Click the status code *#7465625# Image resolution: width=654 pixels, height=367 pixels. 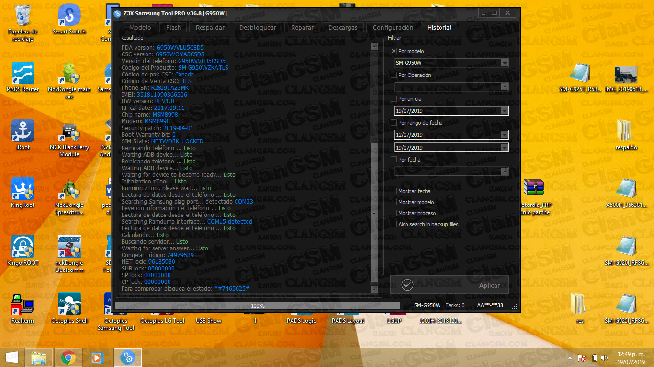232,289
